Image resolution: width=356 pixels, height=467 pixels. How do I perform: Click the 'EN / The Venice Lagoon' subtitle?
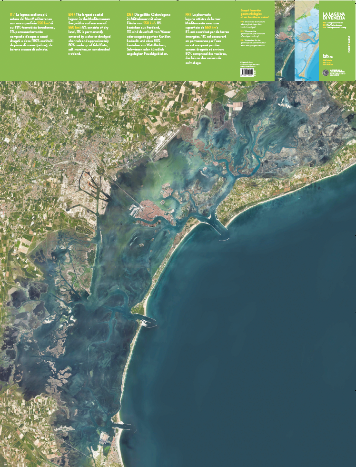click(x=332, y=25)
